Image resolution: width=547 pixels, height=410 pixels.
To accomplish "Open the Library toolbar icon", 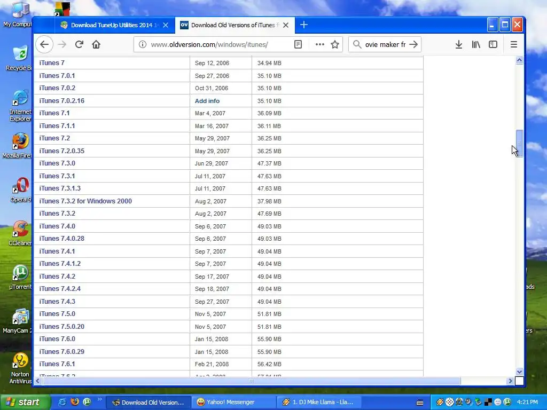I will coord(476,45).
